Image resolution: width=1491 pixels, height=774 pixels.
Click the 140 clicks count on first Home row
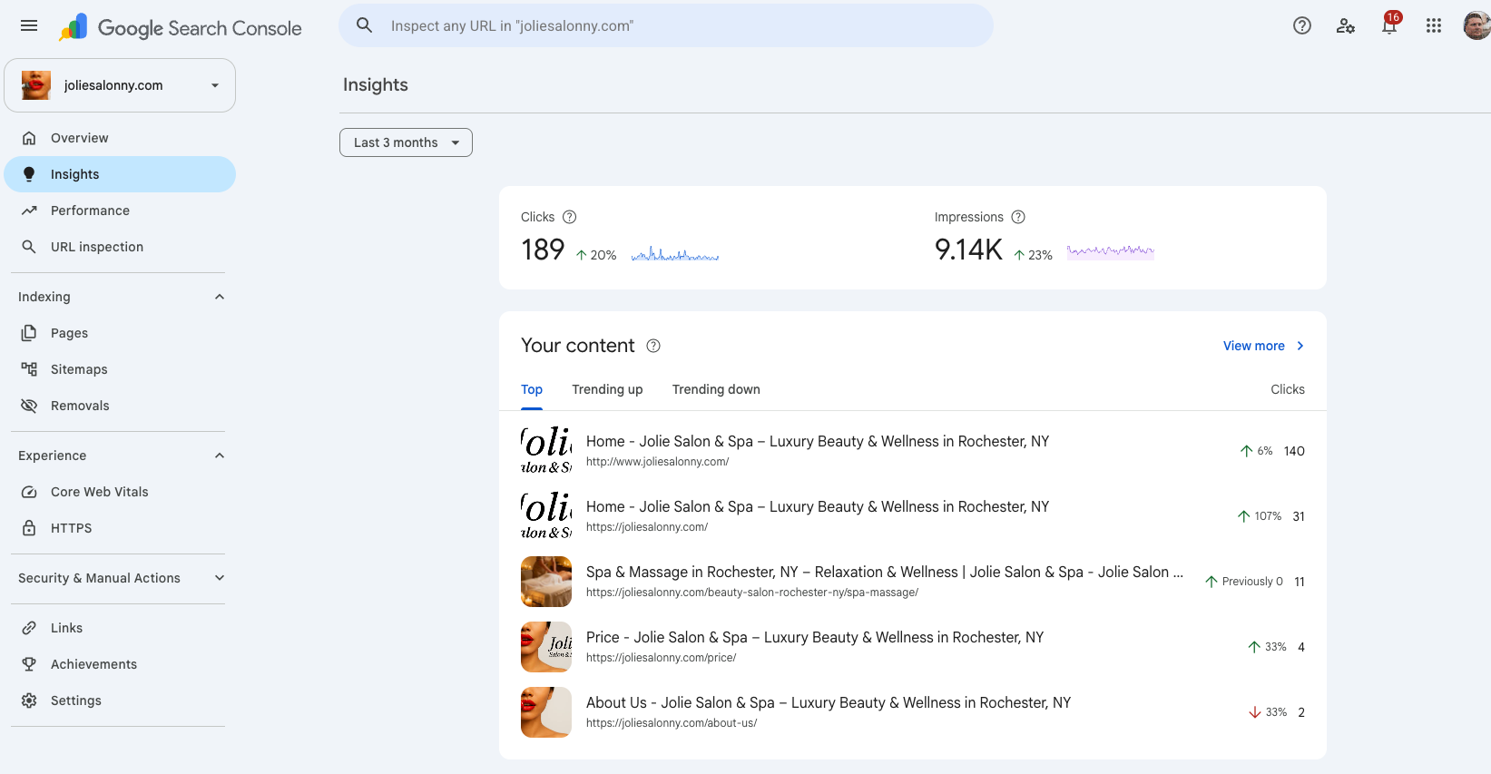(x=1294, y=451)
